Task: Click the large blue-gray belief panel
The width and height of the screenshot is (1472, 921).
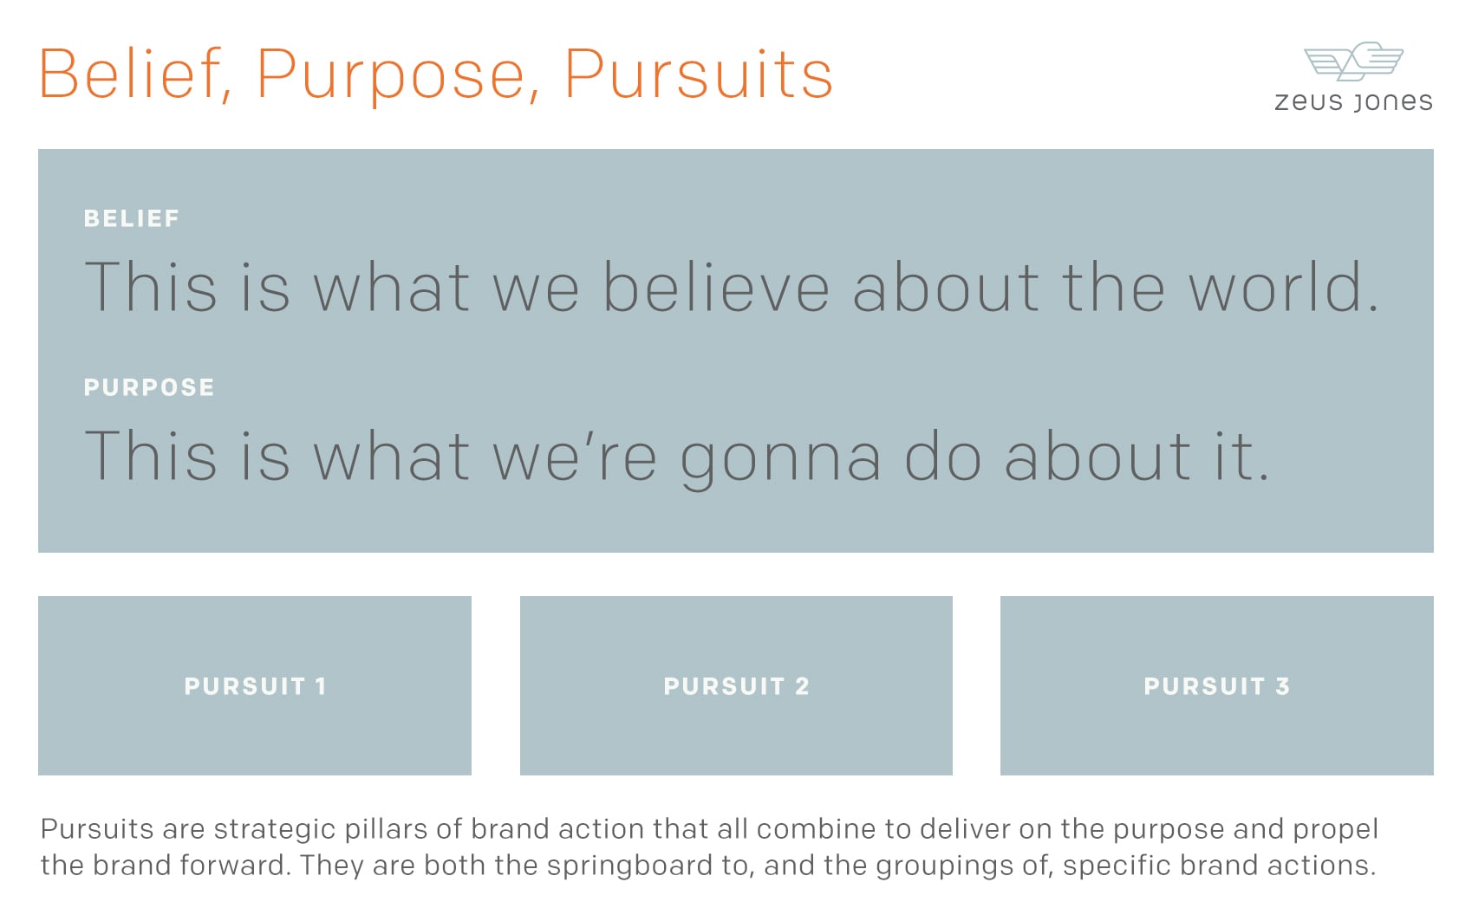Action: pos(736,351)
